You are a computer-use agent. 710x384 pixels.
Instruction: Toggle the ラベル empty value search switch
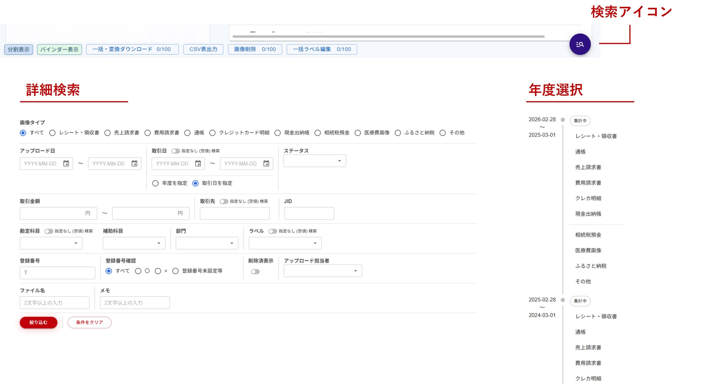[272, 231]
